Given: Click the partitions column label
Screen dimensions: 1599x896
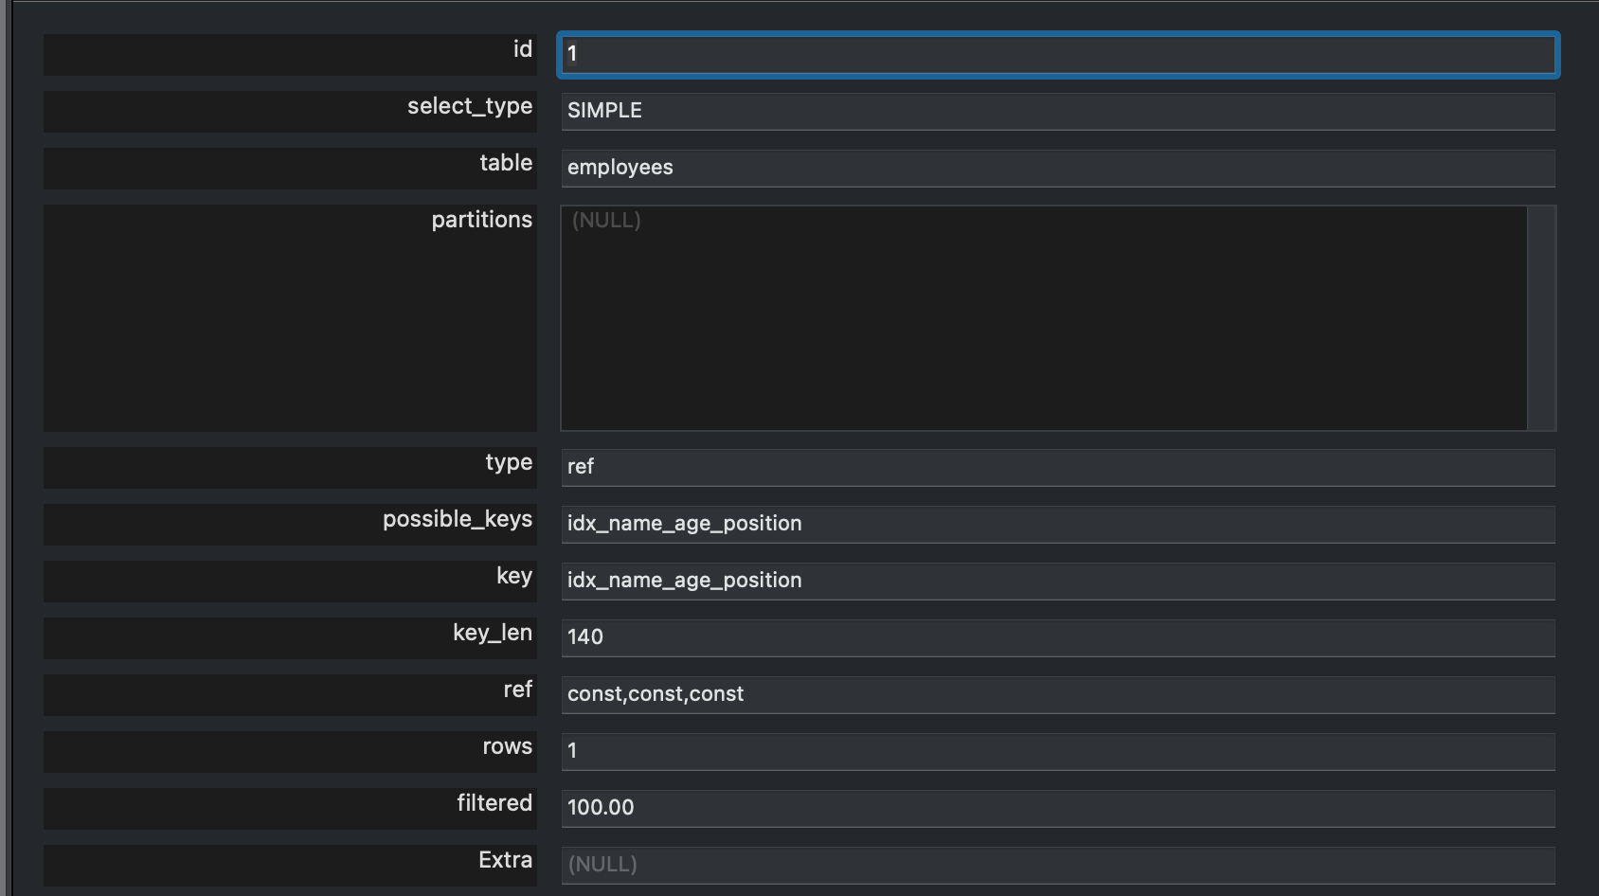Looking at the screenshot, I should tap(481, 220).
